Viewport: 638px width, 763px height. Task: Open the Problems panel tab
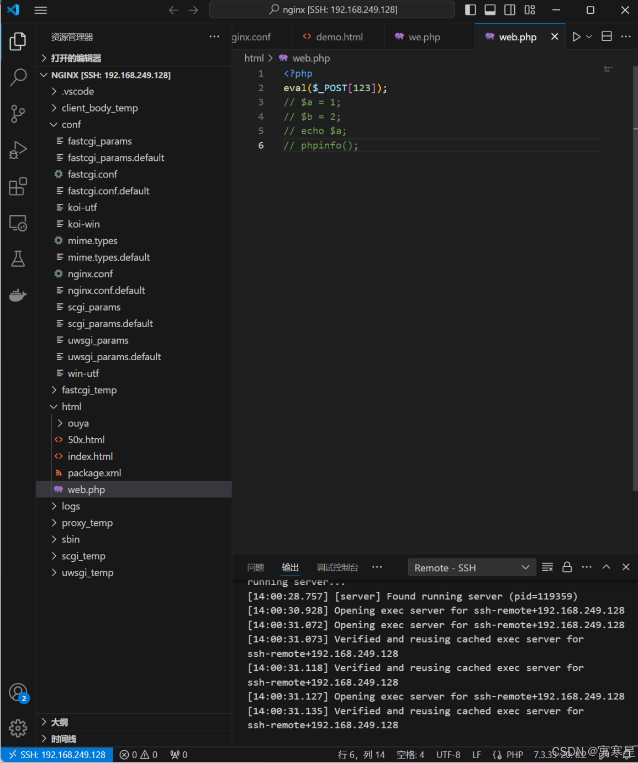click(x=256, y=567)
